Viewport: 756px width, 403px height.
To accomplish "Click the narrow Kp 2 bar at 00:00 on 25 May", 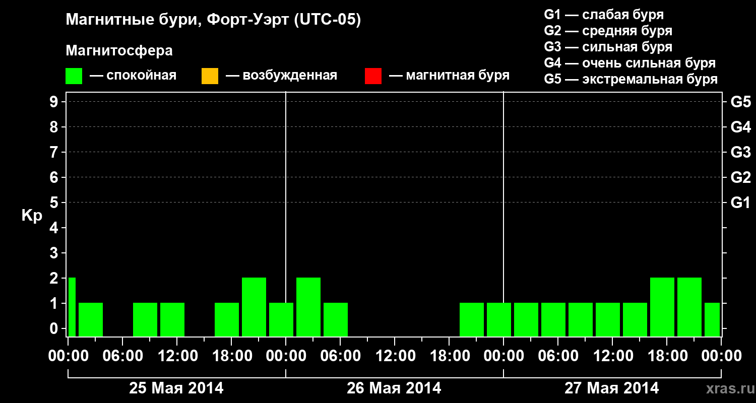I will (72, 307).
